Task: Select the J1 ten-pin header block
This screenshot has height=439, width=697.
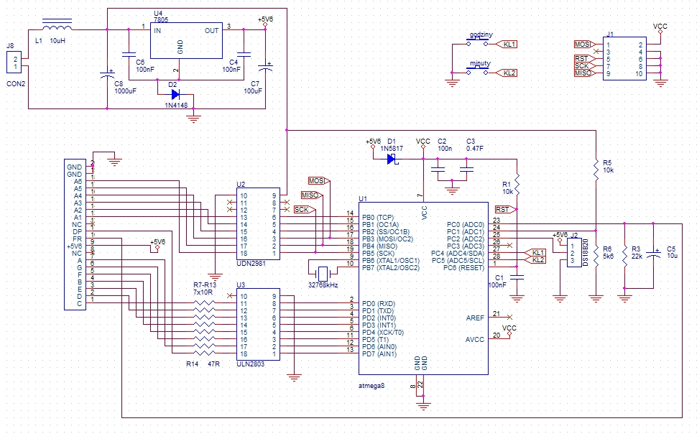Action: coord(624,59)
